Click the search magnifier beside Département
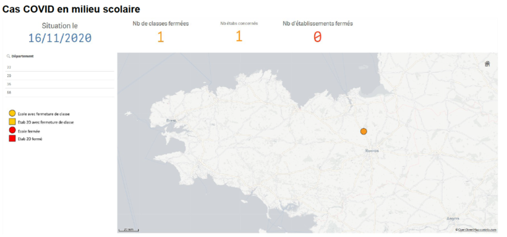This screenshot has width=507, height=237. tap(8, 56)
